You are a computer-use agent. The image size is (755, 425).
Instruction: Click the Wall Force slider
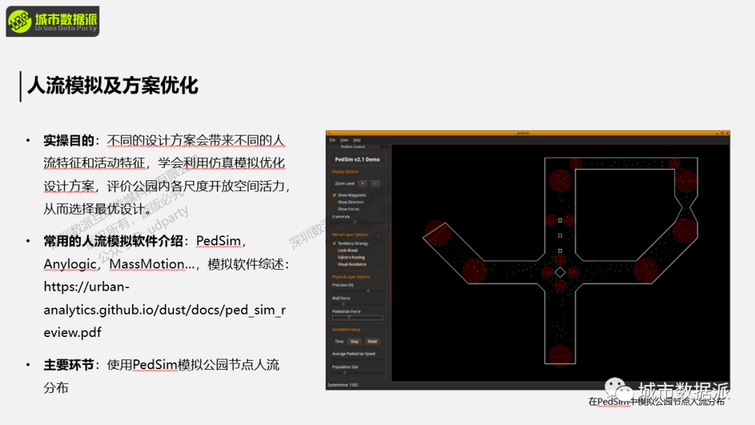pyautogui.click(x=357, y=304)
